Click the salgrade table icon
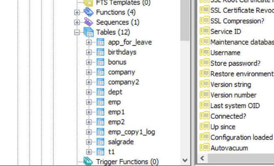The image size is (274, 166). point(101,142)
